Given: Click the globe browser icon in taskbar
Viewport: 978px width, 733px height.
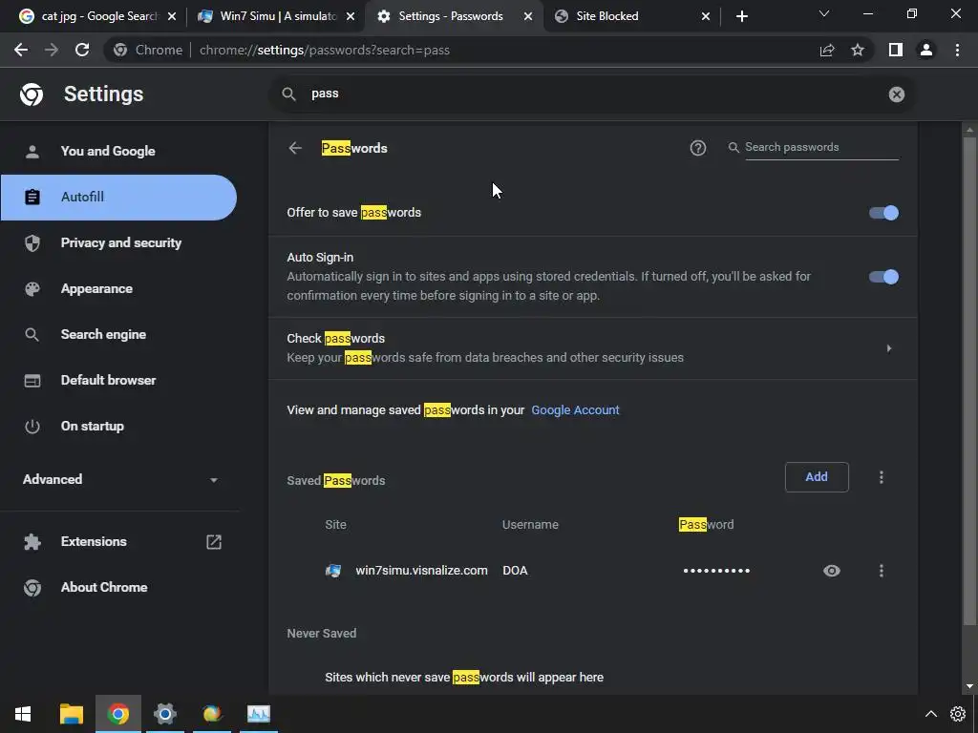Looking at the screenshot, I should coord(212,714).
